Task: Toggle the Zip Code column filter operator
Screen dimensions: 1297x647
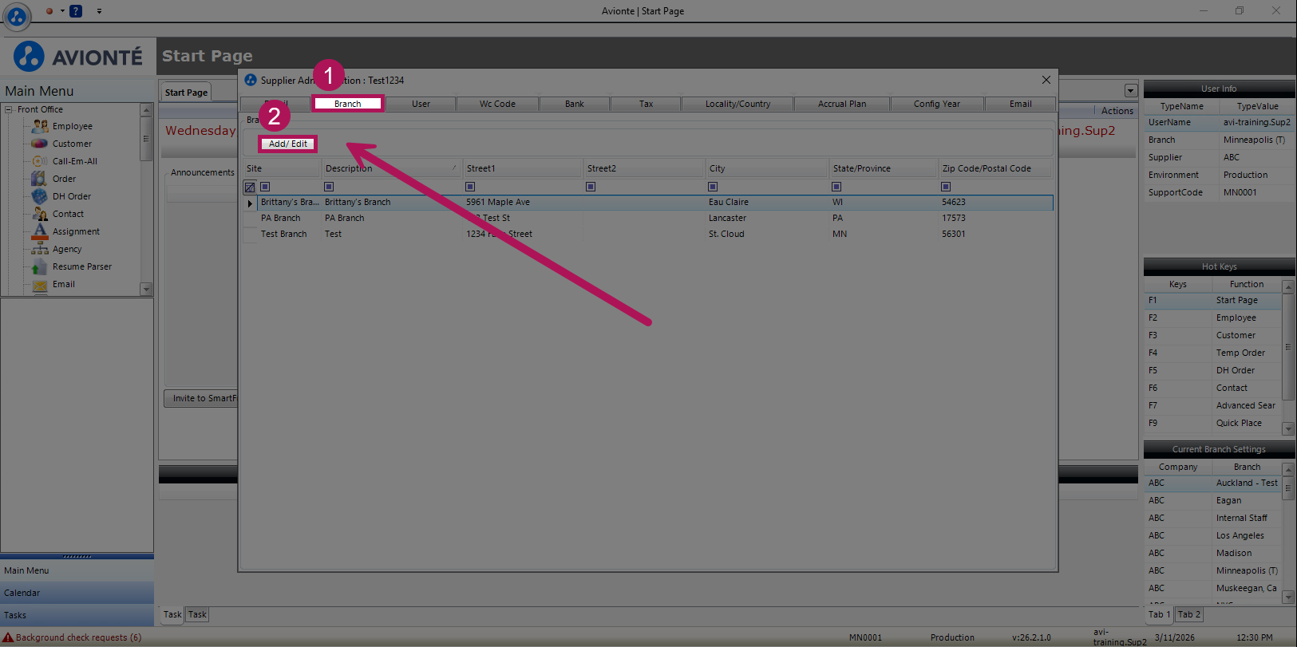Action: coord(946,187)
